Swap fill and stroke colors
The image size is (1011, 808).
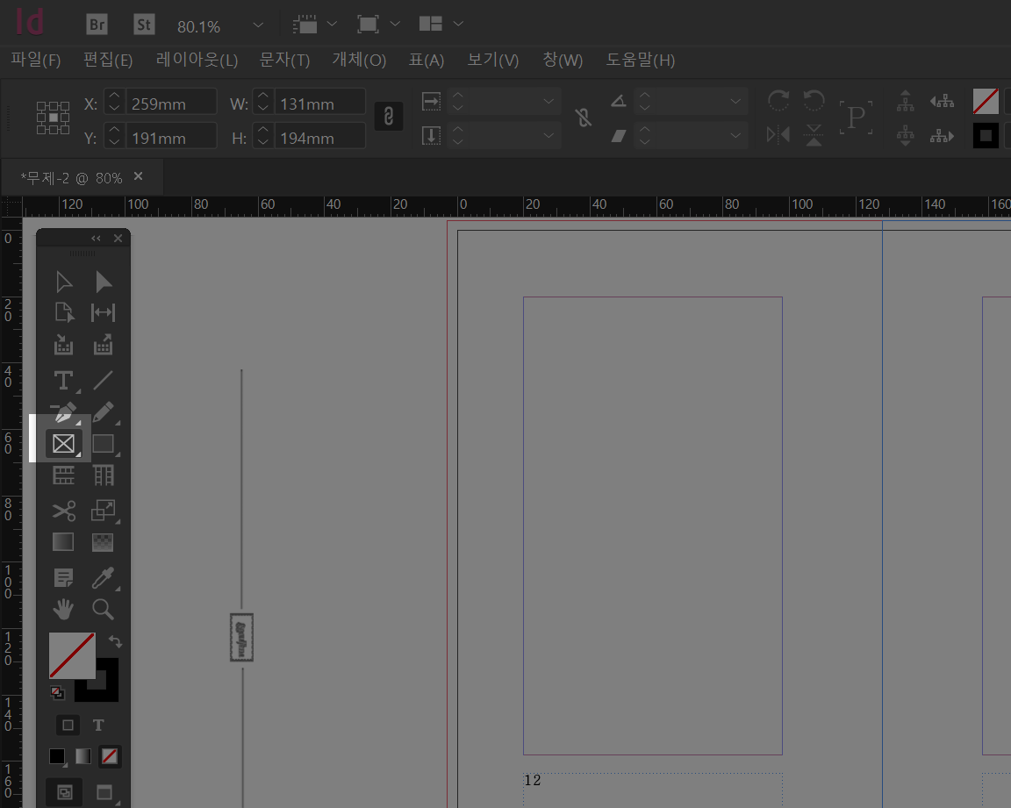116,641
